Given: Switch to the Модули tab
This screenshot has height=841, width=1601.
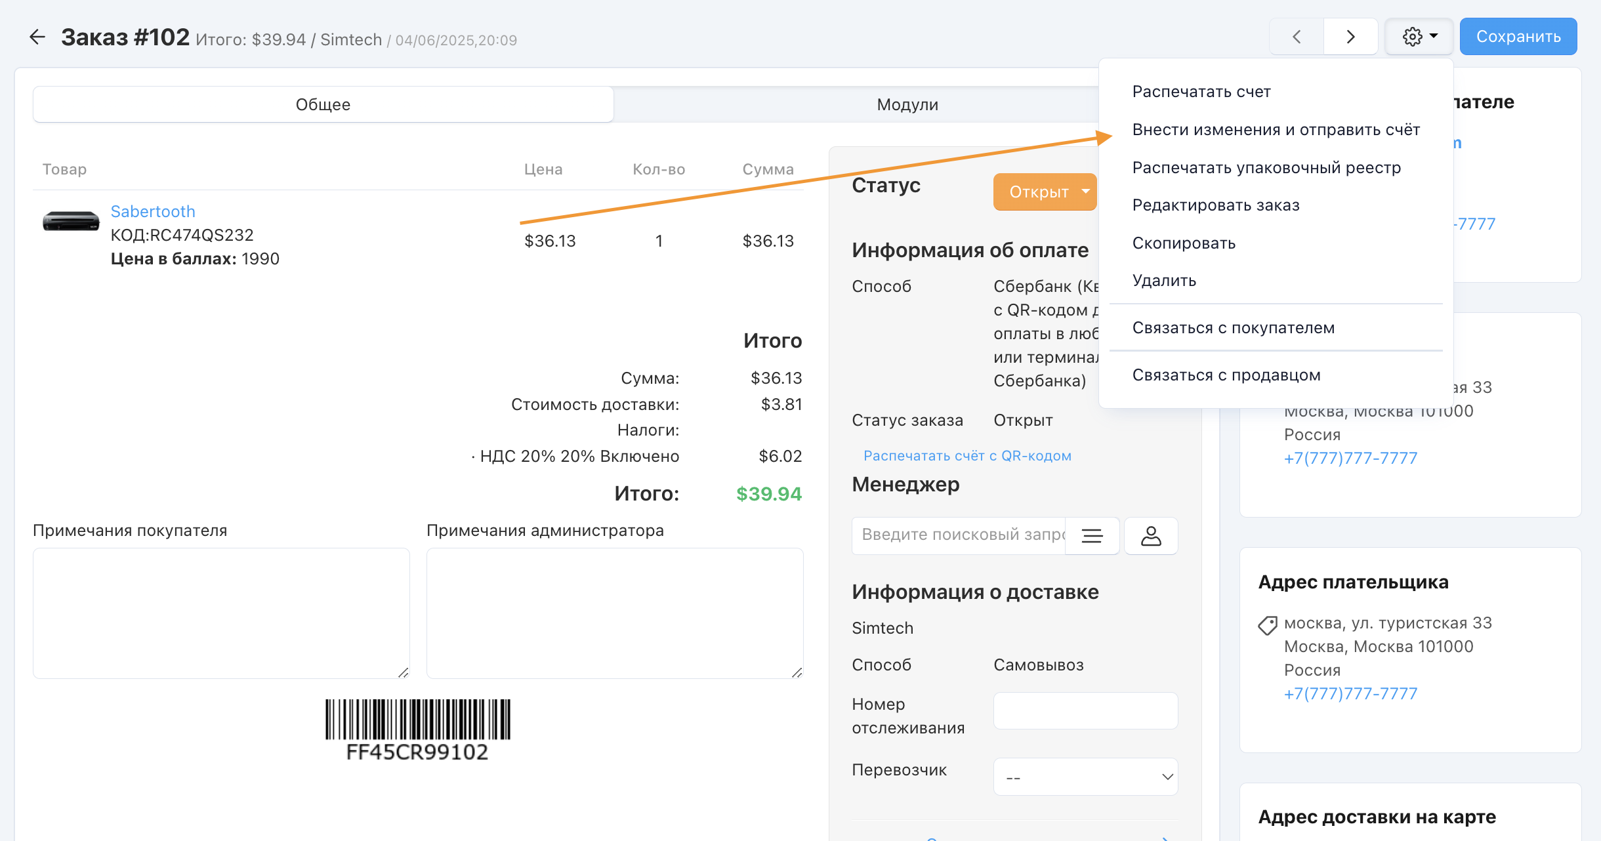Looking at the screenshot, I should click(x=907, y=104).
